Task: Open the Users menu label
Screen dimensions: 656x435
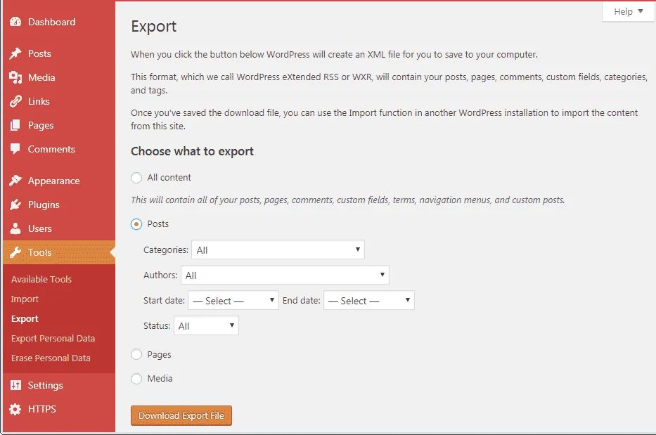Action: click(40, 228)
